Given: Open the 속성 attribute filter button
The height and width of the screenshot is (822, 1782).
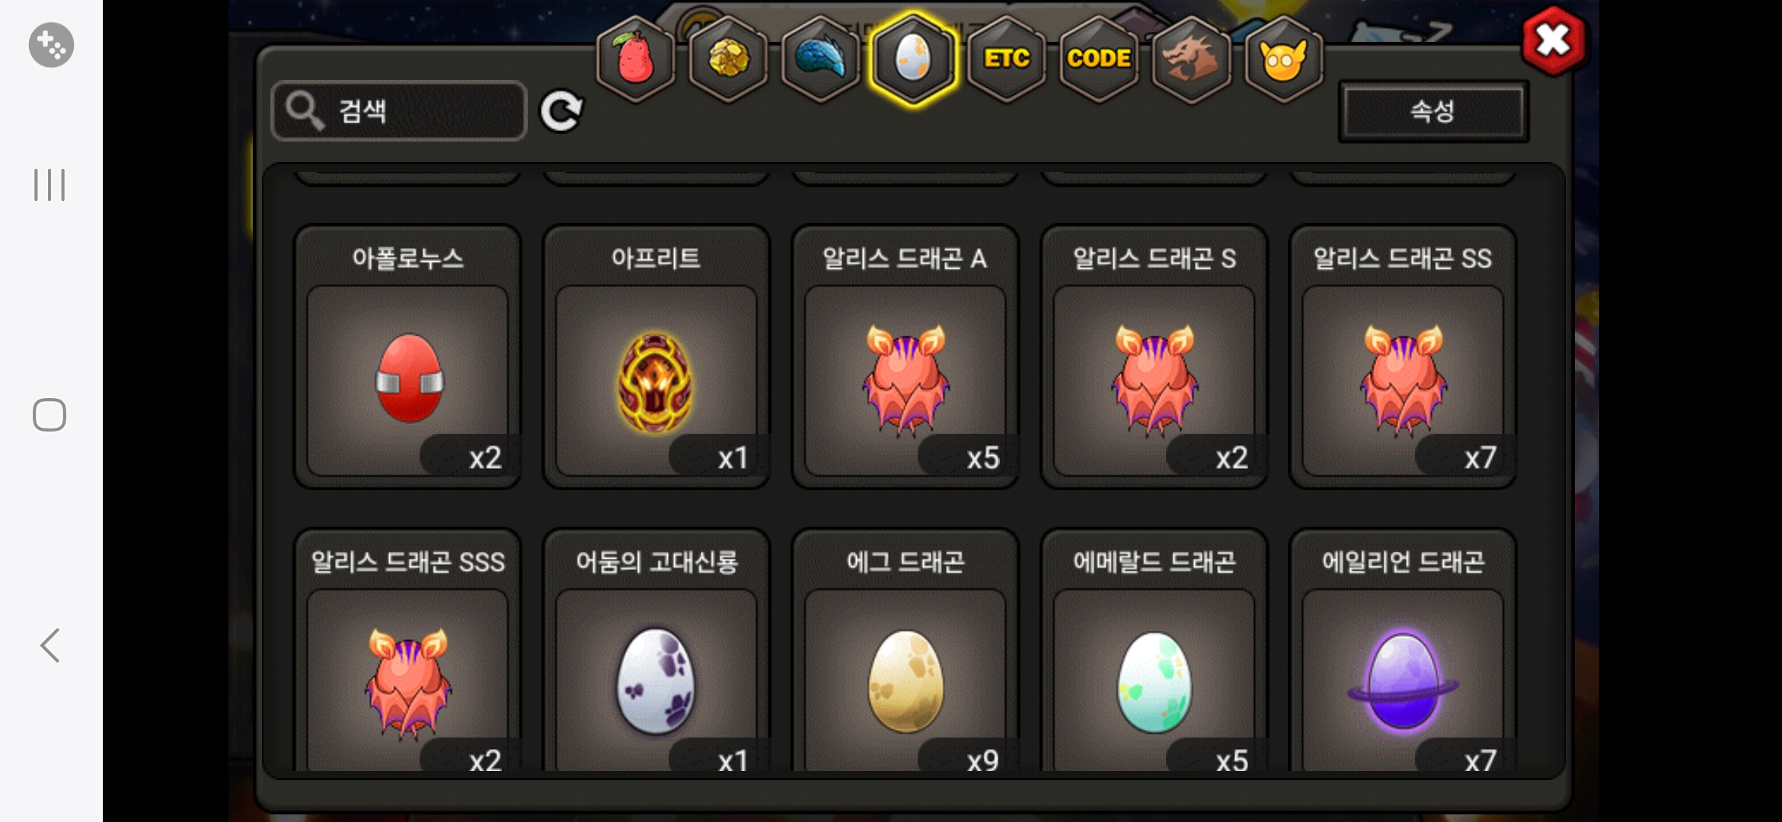Looking at the screenshot, I should click(1432, 111).
